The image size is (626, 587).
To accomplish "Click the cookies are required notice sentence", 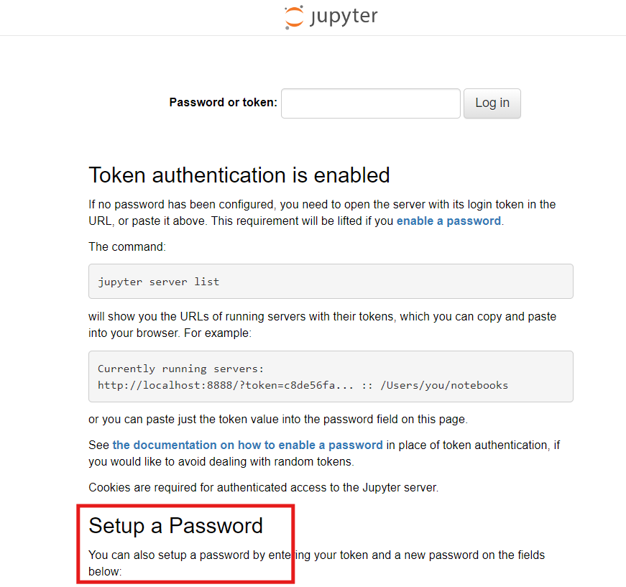I will coord(264,487).
